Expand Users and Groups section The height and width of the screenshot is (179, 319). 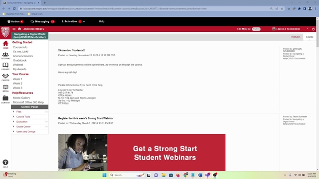25,132
